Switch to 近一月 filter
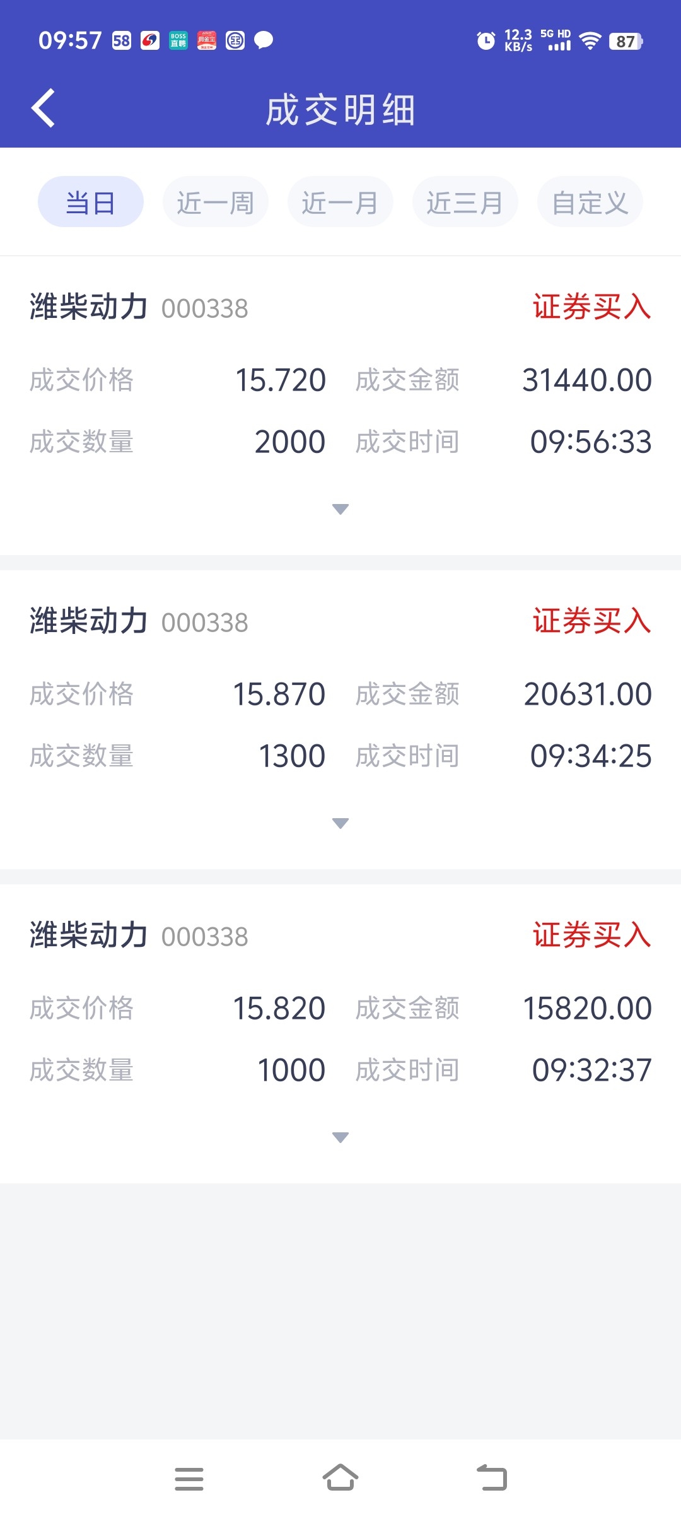The width and height of the screenshot is (681, 1519). click(340, 202)
